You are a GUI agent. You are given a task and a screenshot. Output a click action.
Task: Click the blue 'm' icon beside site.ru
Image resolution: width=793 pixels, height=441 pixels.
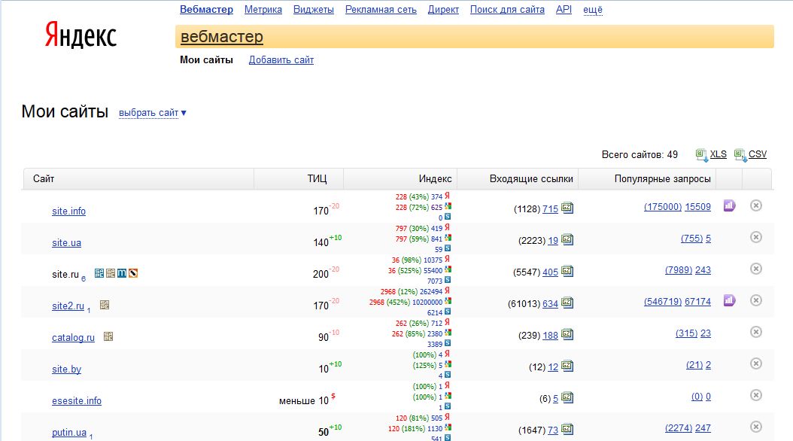pos(122,273)
